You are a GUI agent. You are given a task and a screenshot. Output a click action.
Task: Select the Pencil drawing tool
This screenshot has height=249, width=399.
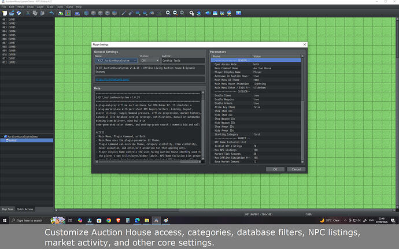point(123,13)
